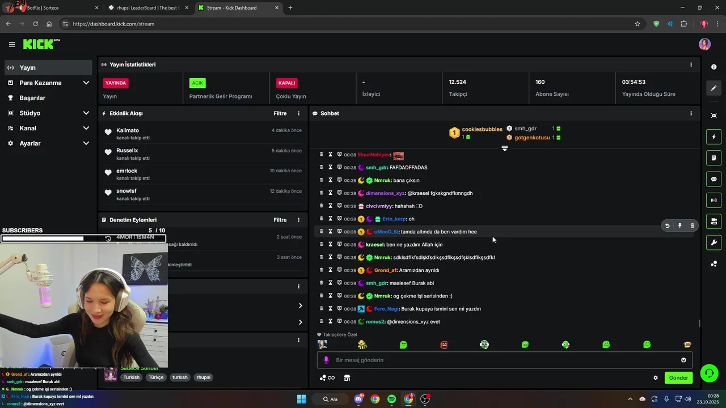Collapse the chat leaderboard arrow

(504, 148)
